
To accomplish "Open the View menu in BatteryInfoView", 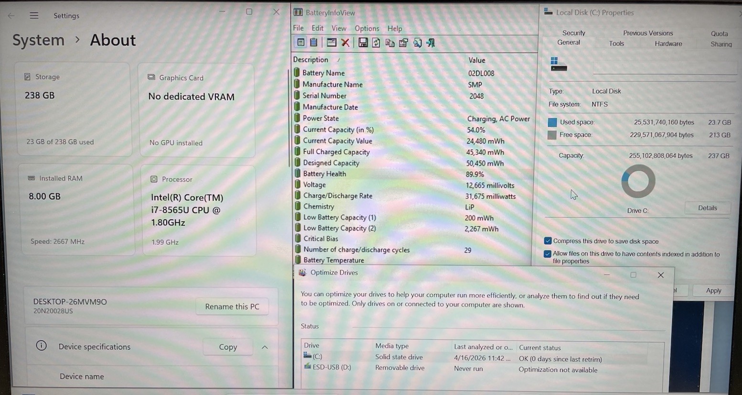I will point(339,28).
